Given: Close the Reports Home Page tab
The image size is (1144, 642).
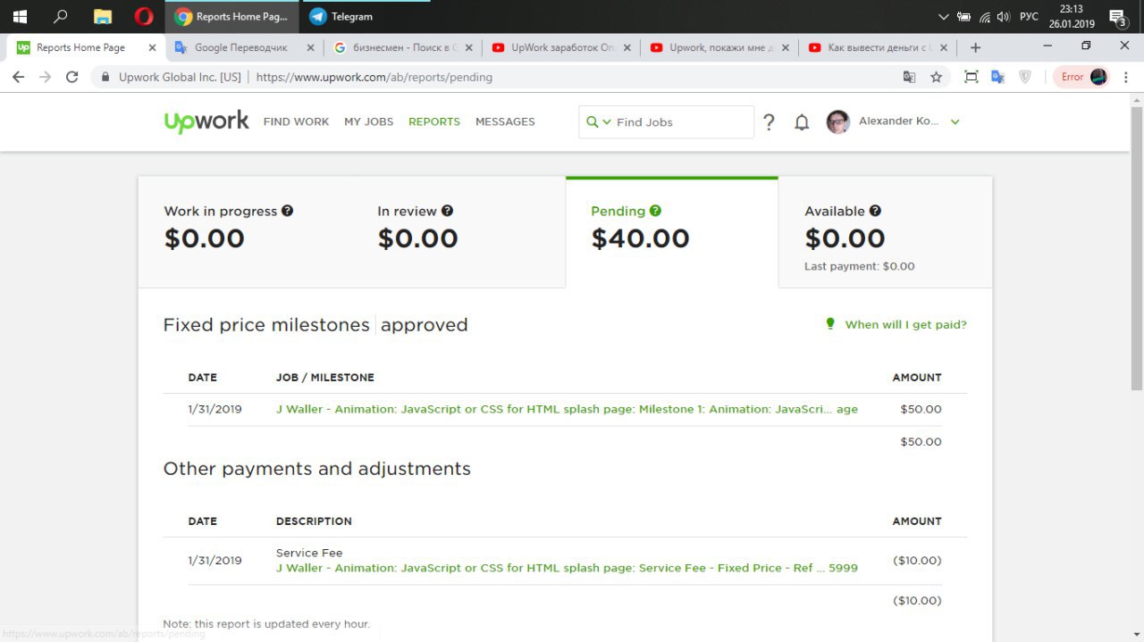Looking at the screenshot, I should (152, 47).
